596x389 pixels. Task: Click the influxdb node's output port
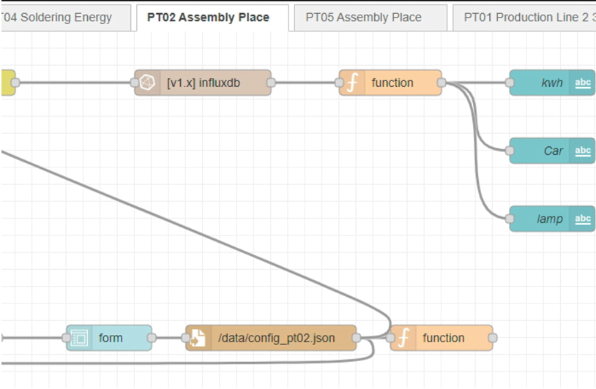[x=271, y=83]
